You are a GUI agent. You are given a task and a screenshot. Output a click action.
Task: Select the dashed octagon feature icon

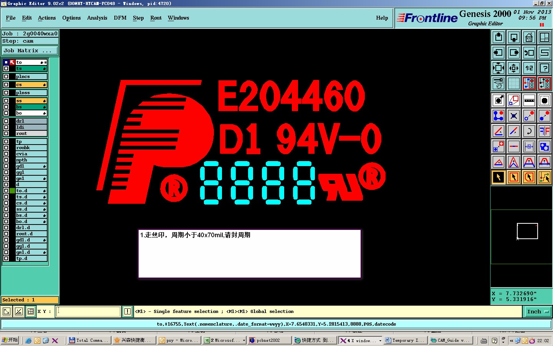tap(545, 100)
